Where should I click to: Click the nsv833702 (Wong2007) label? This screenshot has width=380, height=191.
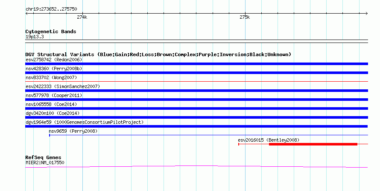[51, 77]
